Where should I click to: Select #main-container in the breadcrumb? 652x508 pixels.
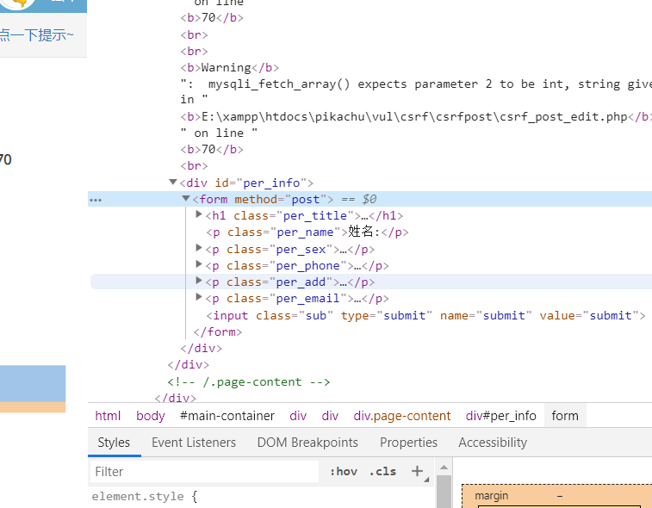227,416
